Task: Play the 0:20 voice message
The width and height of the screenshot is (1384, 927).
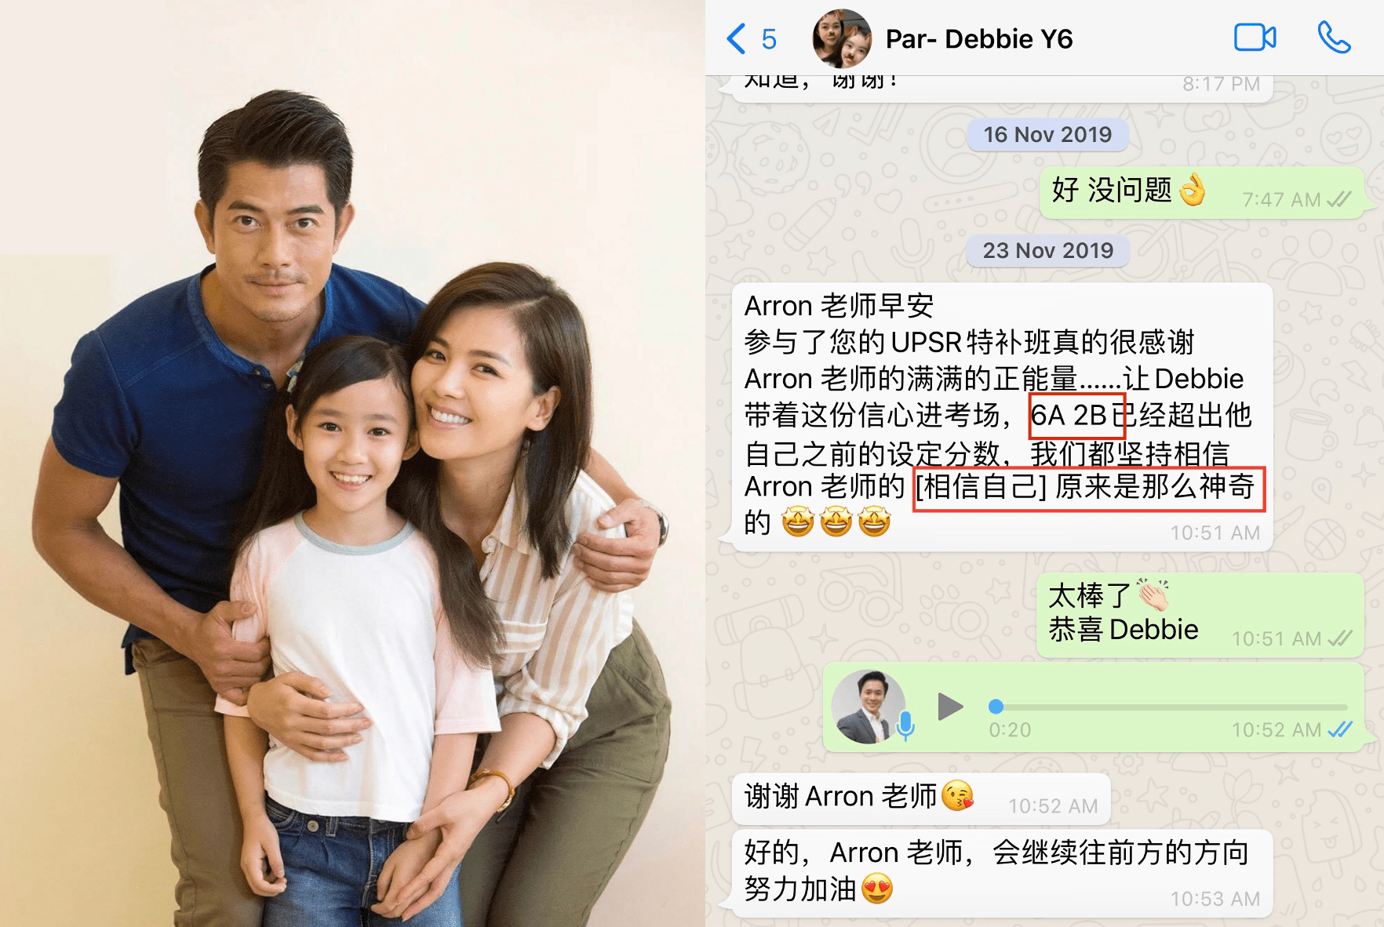Action: (950, 707)
